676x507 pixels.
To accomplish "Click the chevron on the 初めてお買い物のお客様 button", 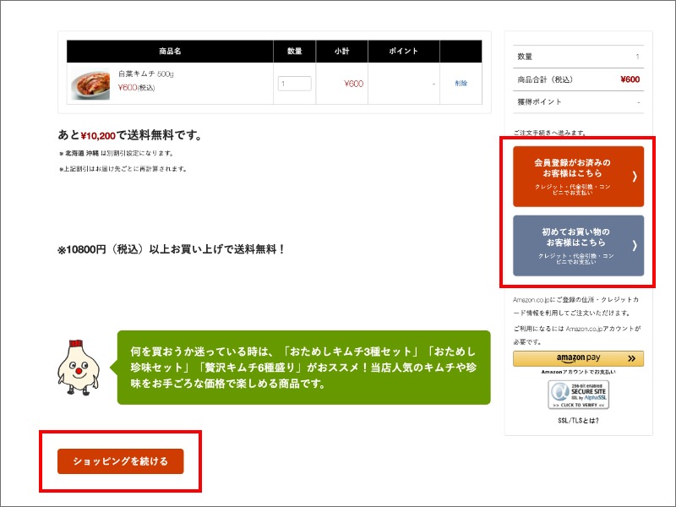I will pyautogui.click(x=638, y=245).
